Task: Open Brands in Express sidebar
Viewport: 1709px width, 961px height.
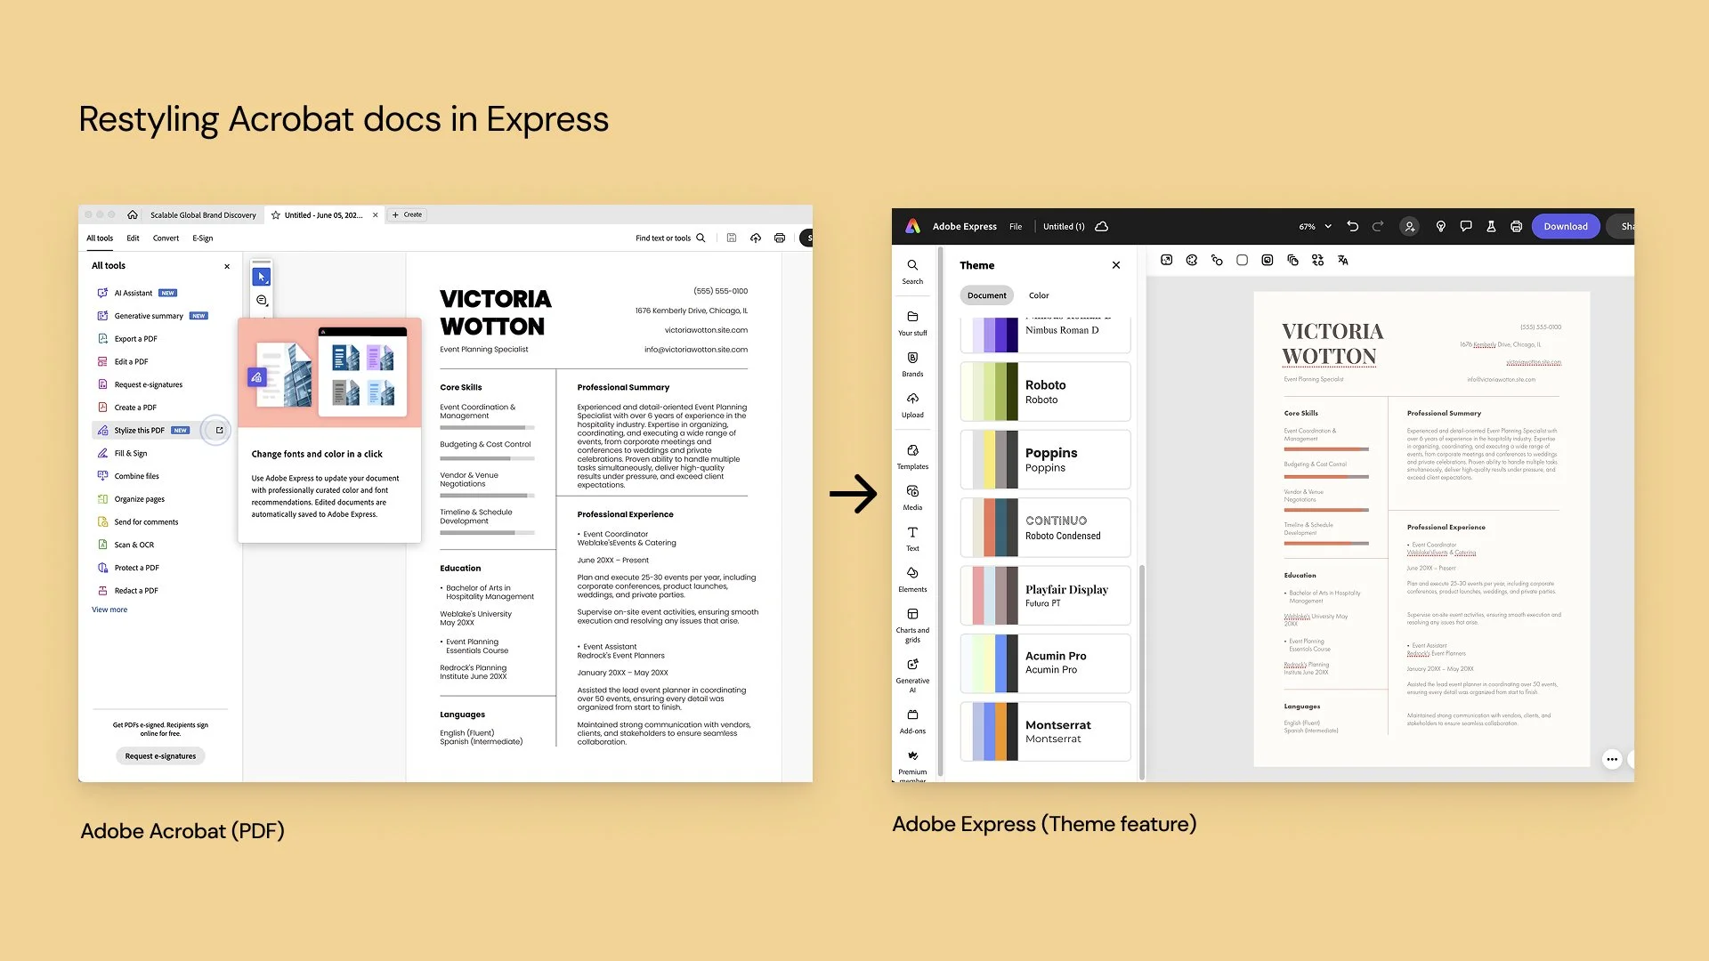Action: tap(912, 364)
